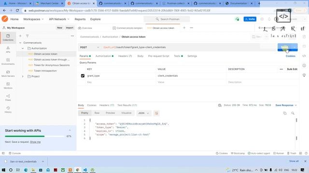
Task: Open APIs sidebar panel
Action: [x=8, y=49]
